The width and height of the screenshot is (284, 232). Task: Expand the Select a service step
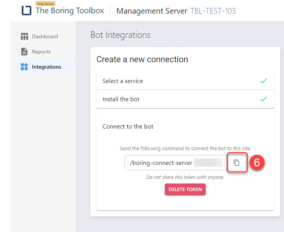[185, 81]
